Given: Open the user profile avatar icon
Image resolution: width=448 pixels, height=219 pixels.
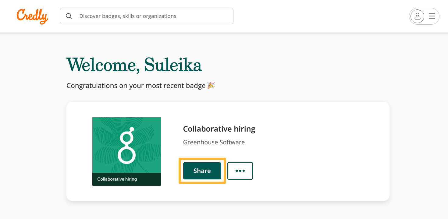Looking at the screenshot, I should pos(417,16).
